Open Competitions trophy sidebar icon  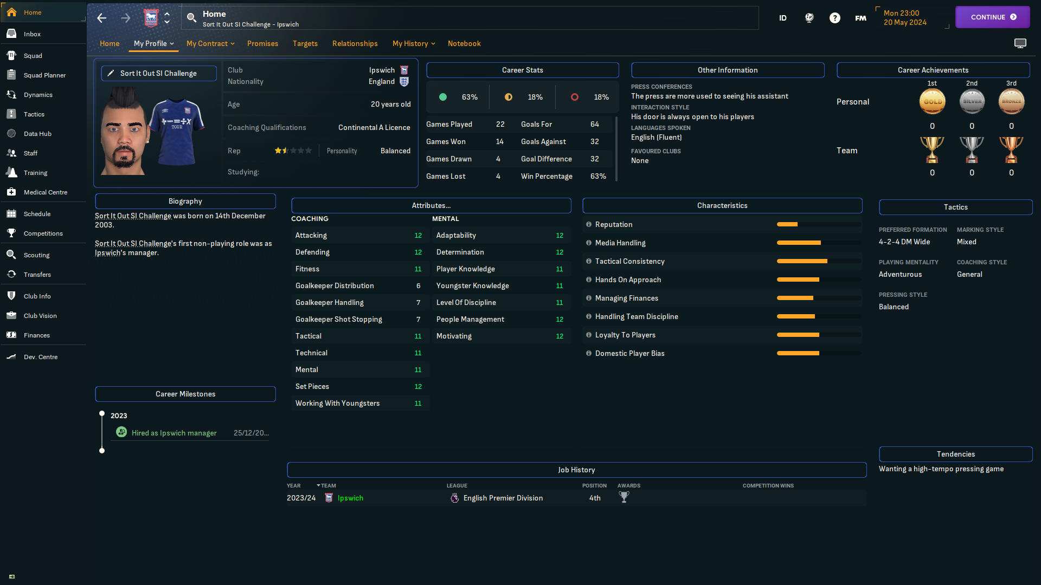[x=11, y=233]
